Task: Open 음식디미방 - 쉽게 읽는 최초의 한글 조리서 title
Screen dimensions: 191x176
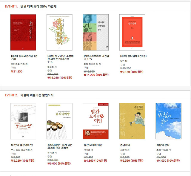Action: point(60,146)
